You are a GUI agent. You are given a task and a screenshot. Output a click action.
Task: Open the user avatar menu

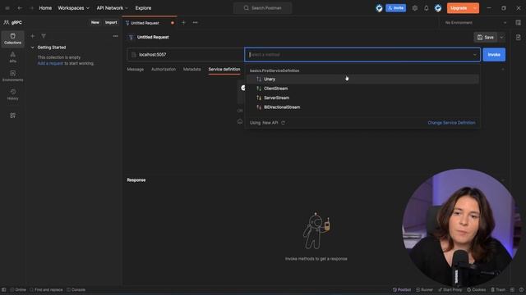point(438,8)
